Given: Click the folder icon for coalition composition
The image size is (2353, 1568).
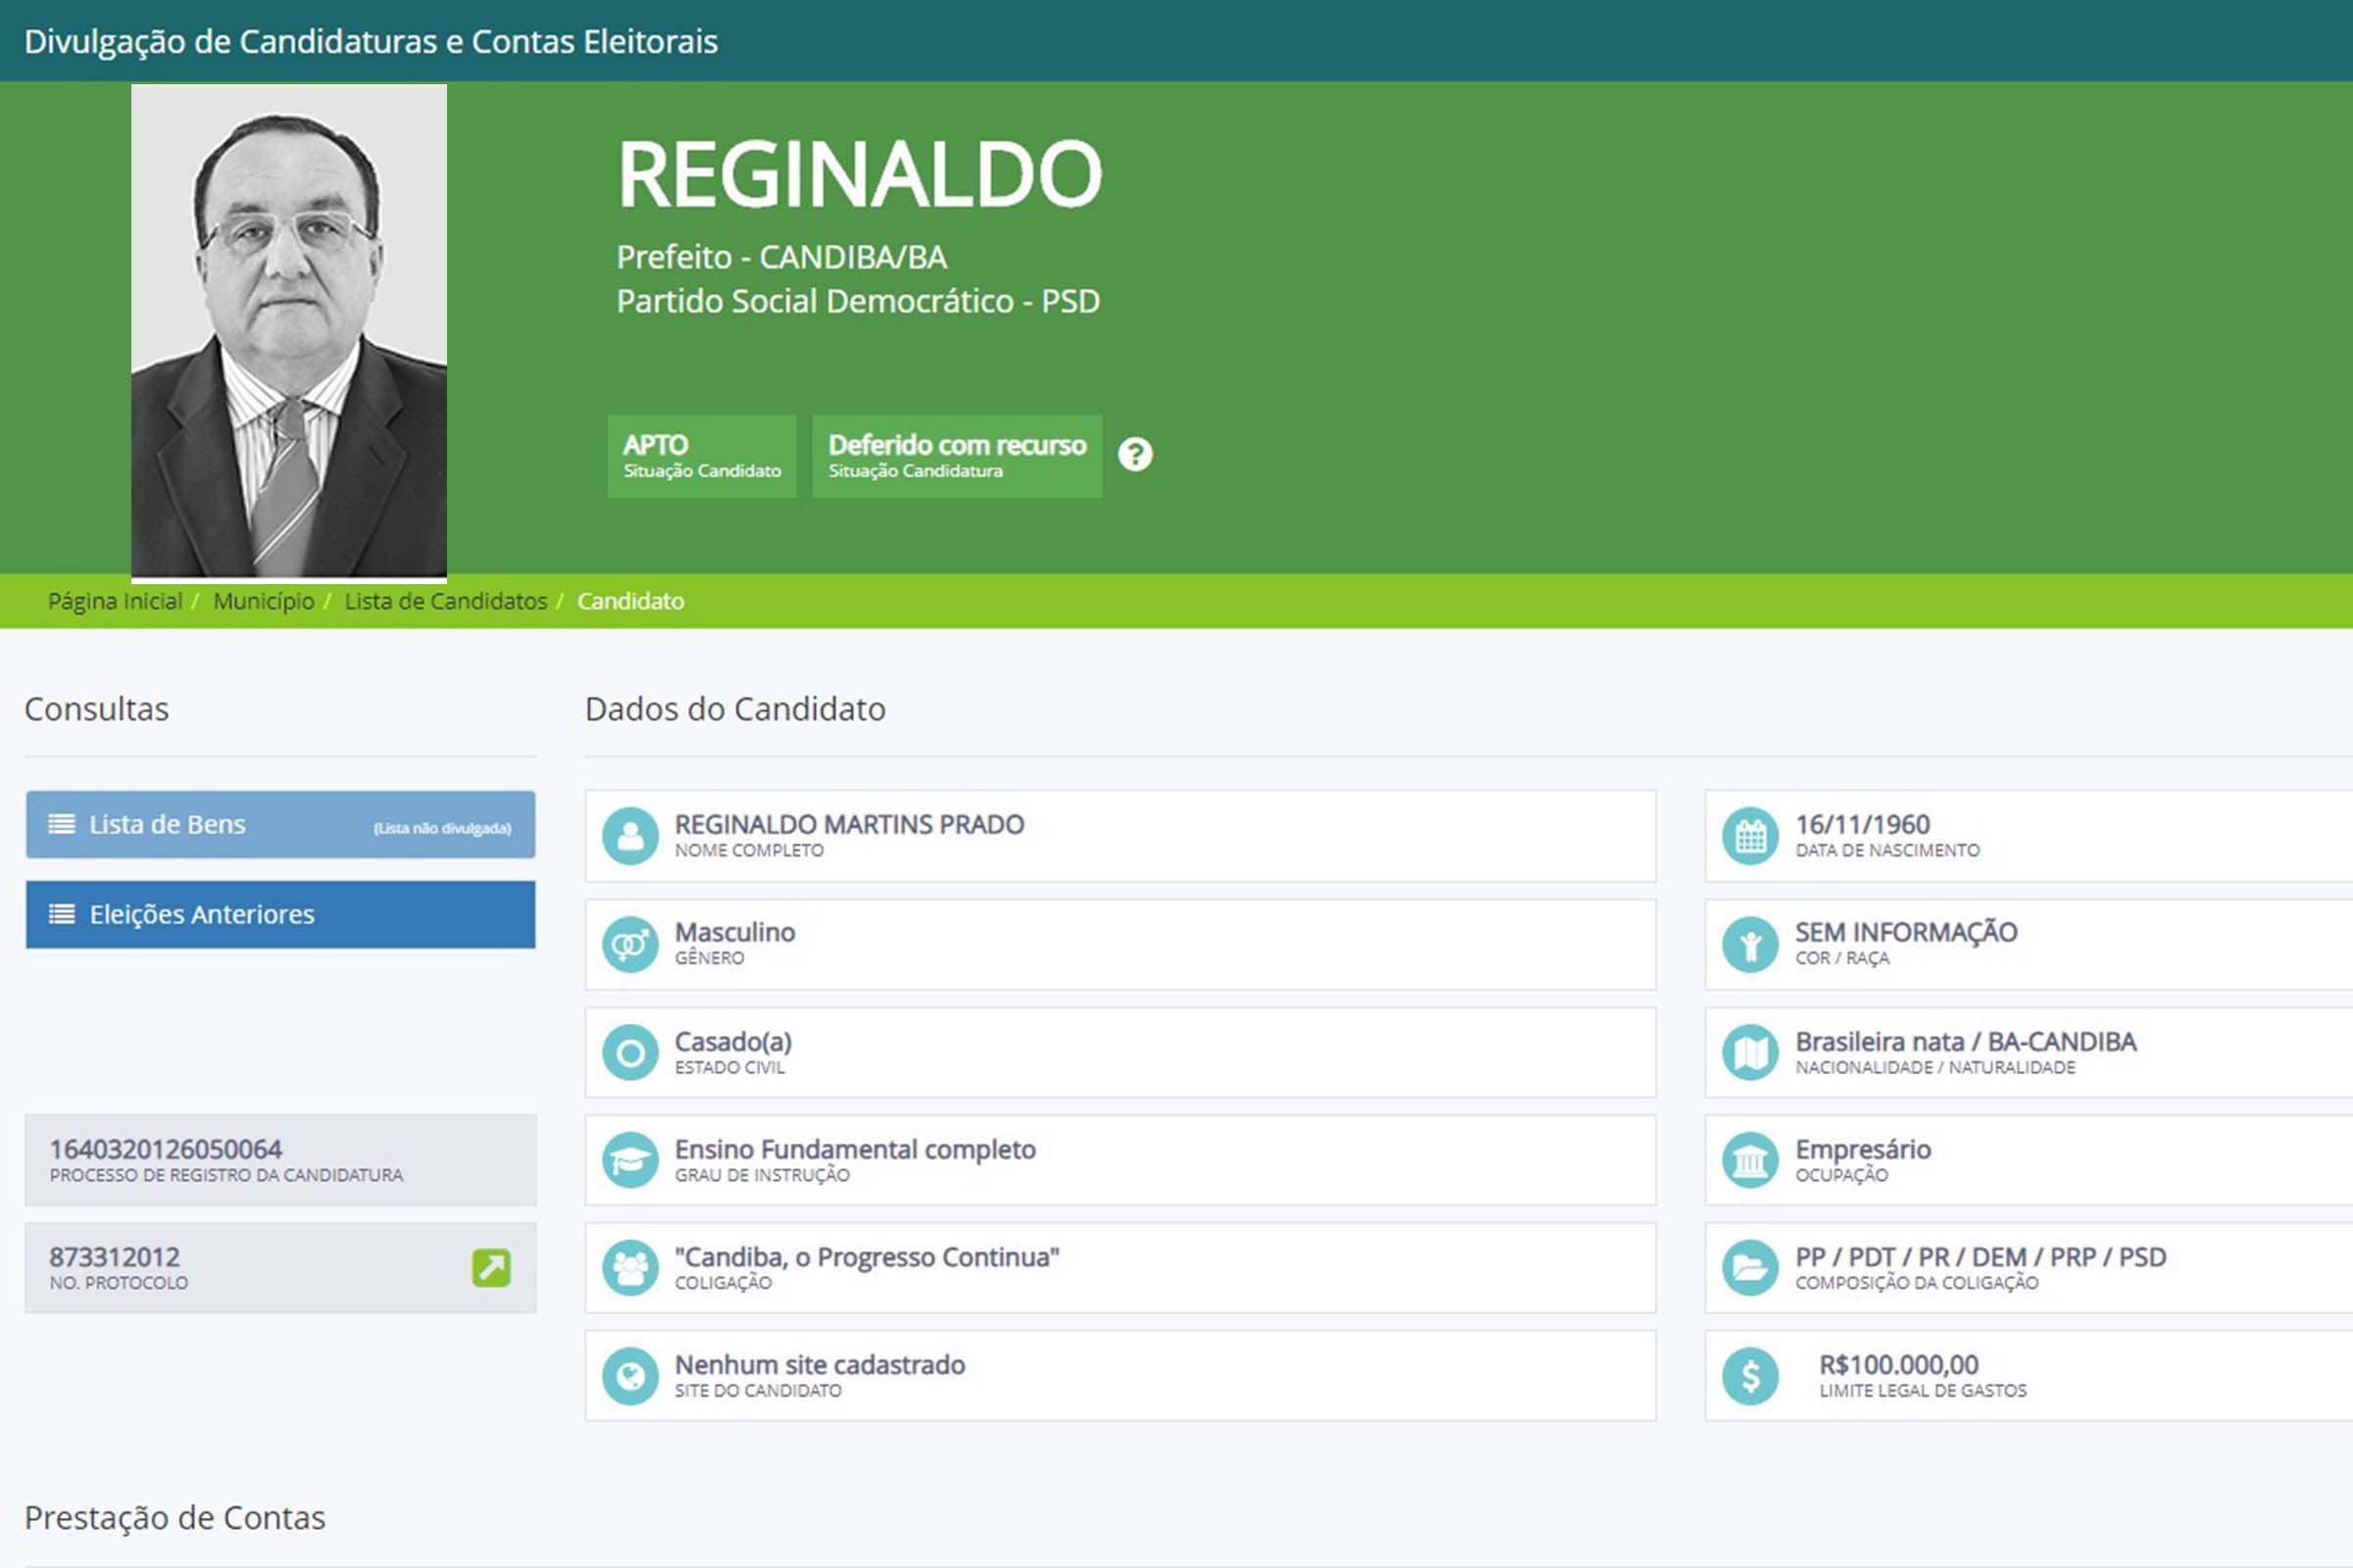Looking at the screenshot, I should click(x=1751, y=1268).
